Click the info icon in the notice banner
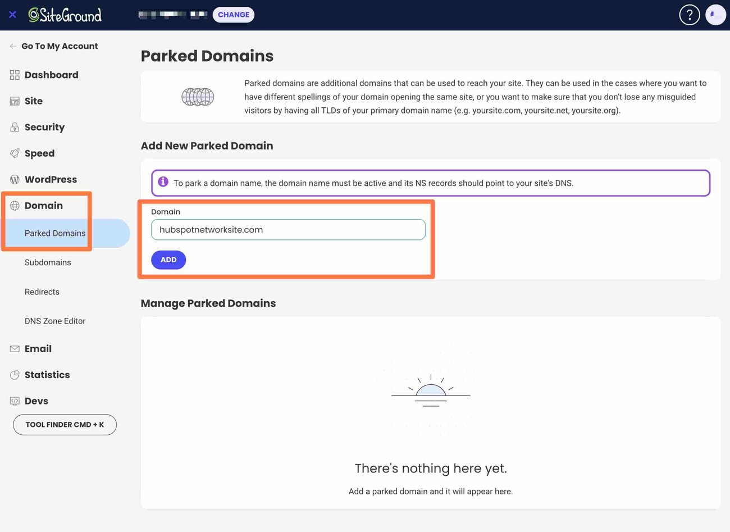 click(163, 181)
